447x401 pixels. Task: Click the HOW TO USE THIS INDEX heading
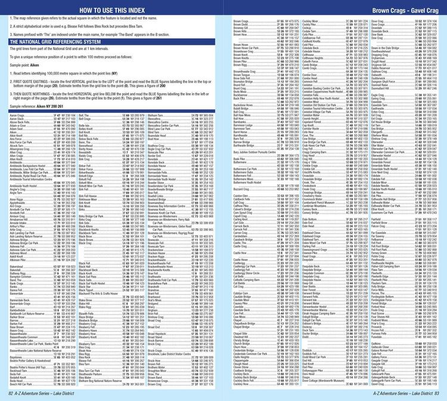[112, 11]
